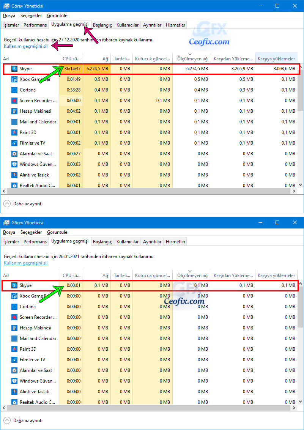The width and height of the screenshot is (304, 430).
Task: Click horizontal scrollbar left arrow in 27.12.2020 window
Action: [x=4, y=191]
